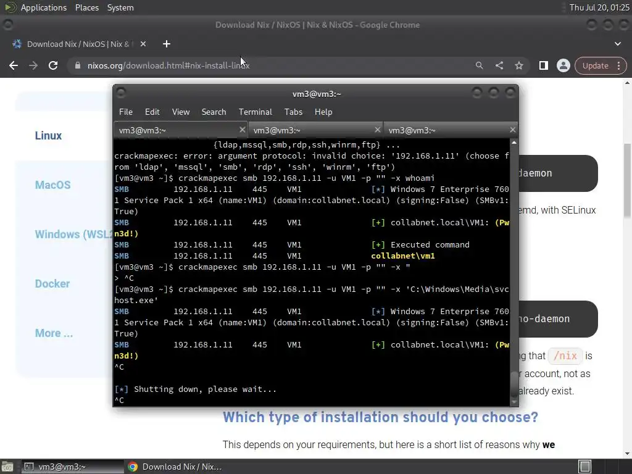Close the first terminal tab
632x474 pixels.
(242, 130)
